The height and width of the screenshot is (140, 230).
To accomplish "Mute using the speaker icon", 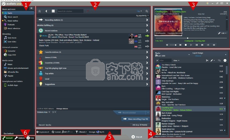I will point(167,45).
